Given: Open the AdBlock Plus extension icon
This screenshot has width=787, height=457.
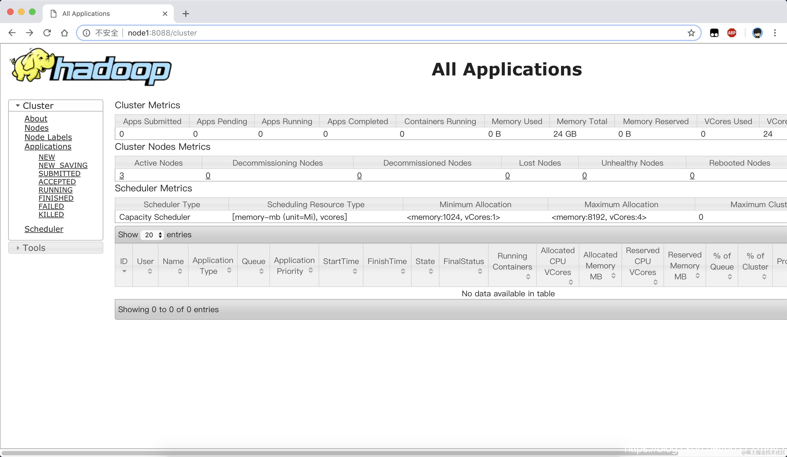Looking at the screenshot, I should 732,33.
